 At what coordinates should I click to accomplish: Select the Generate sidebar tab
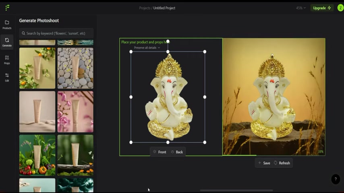(x=7, y=42)
